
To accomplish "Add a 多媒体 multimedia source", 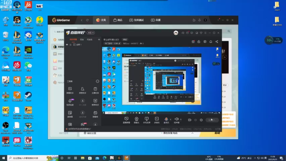I will tap(157, 120).
